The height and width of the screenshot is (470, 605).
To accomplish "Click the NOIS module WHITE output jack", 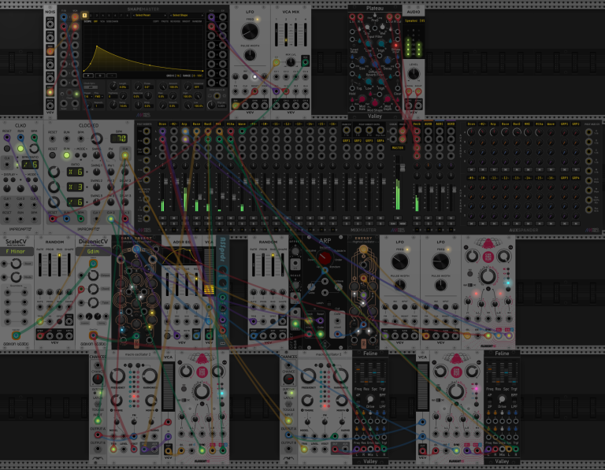I will pos(50,24).
